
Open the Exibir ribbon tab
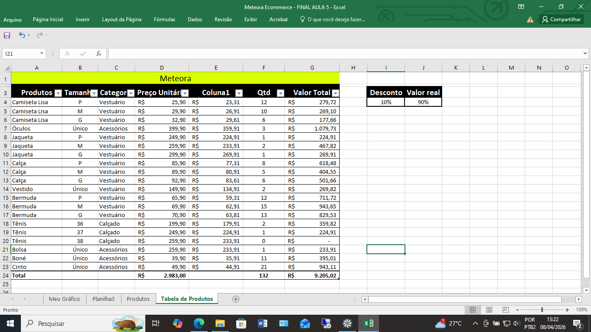pyautogui.click(x=251, y=19)
